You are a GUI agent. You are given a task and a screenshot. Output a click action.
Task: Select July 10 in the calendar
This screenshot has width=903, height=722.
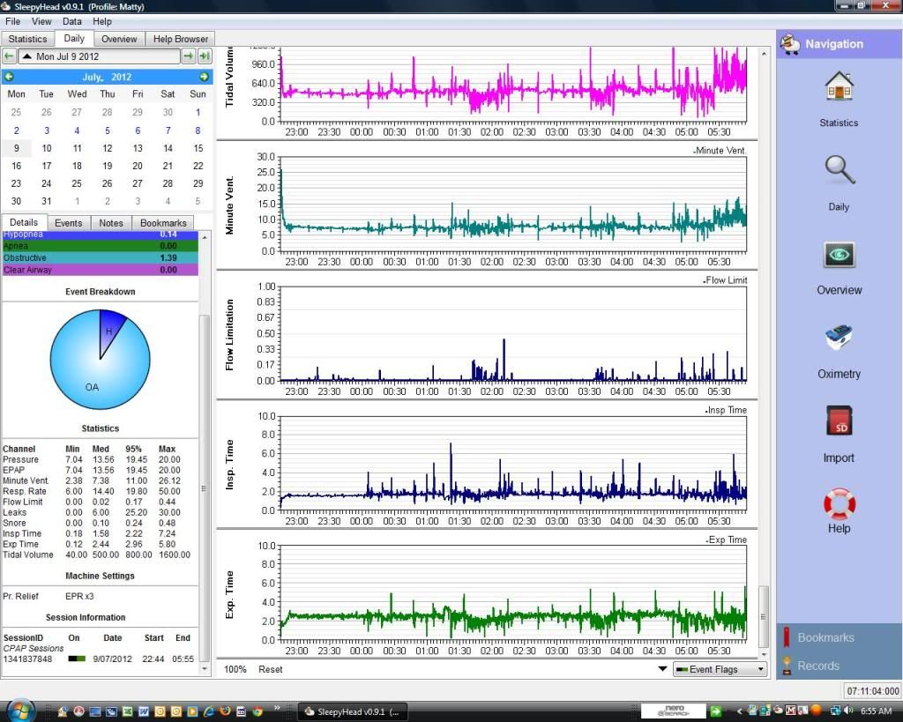click(x=47, y=148)
